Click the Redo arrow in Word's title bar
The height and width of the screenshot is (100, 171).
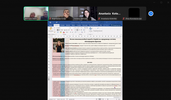point(57,22)
